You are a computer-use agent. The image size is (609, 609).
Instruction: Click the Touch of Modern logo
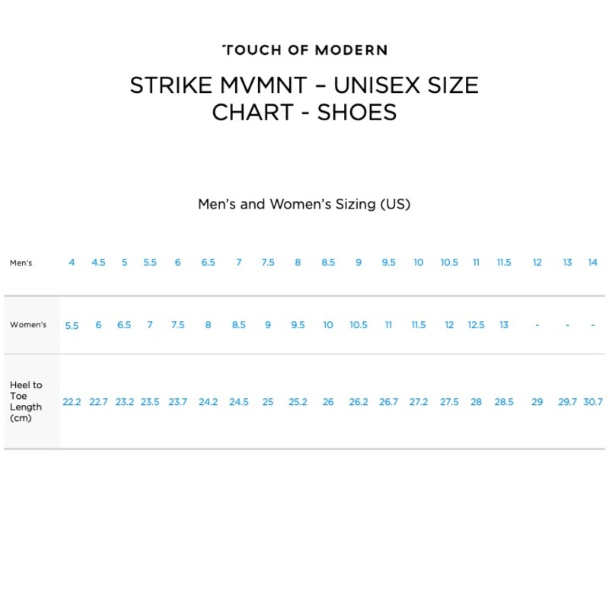pyautogui.click(x=304, y=50)
